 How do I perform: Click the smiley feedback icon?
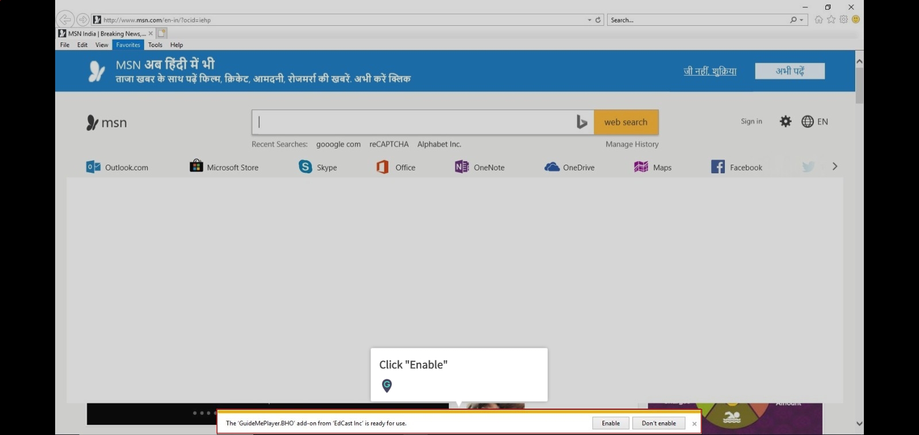point(856,19)
